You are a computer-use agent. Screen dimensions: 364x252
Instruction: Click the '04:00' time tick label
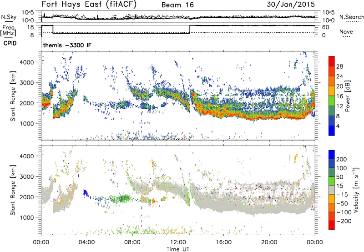(x=86, y=242)
